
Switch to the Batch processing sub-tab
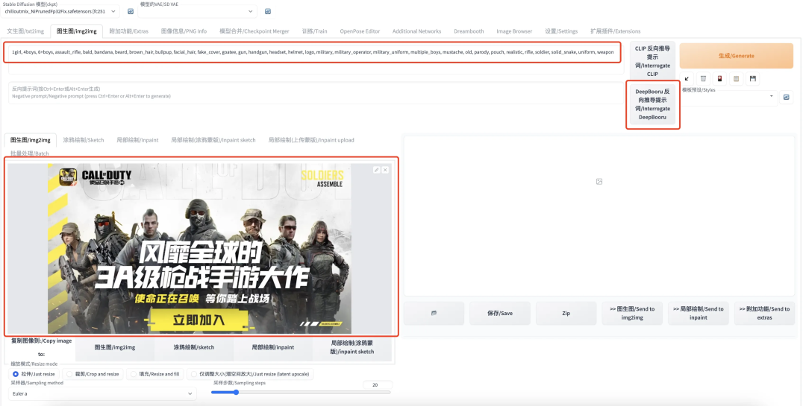(30, 153)
